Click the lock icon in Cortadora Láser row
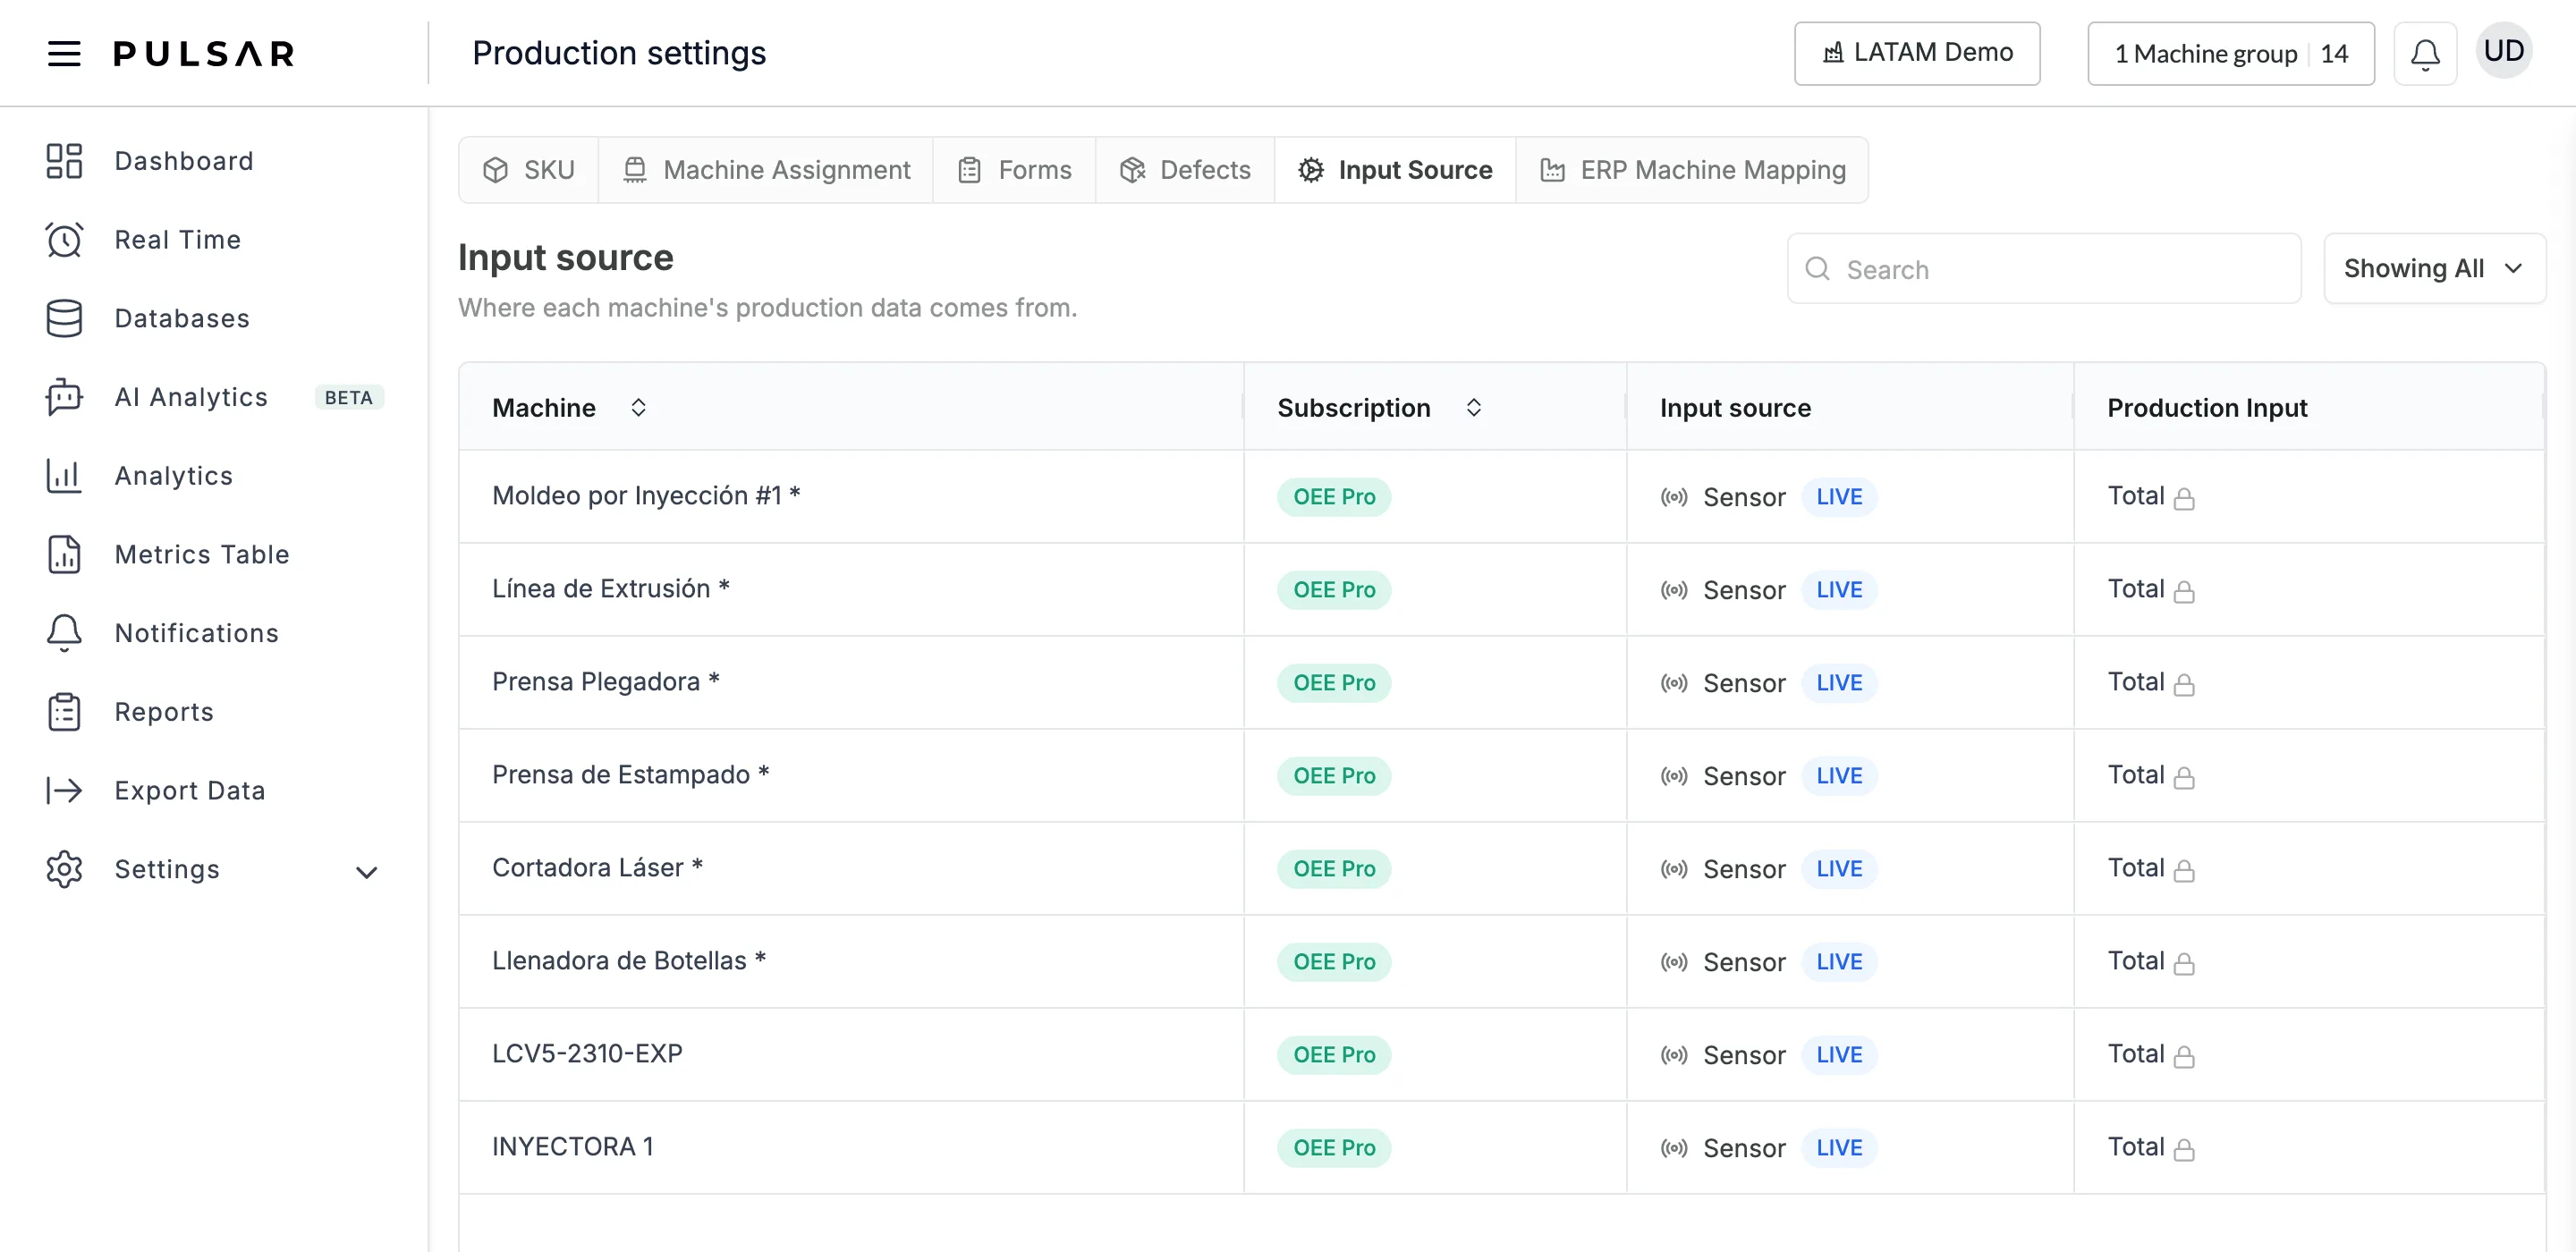 pos(2185,870)
